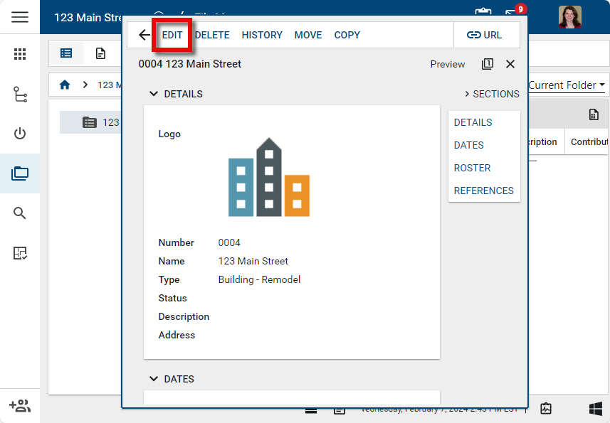The height and width of the screenshot is (423, 610).
Task: Switch to the document view icon
Action: (101, 53)
